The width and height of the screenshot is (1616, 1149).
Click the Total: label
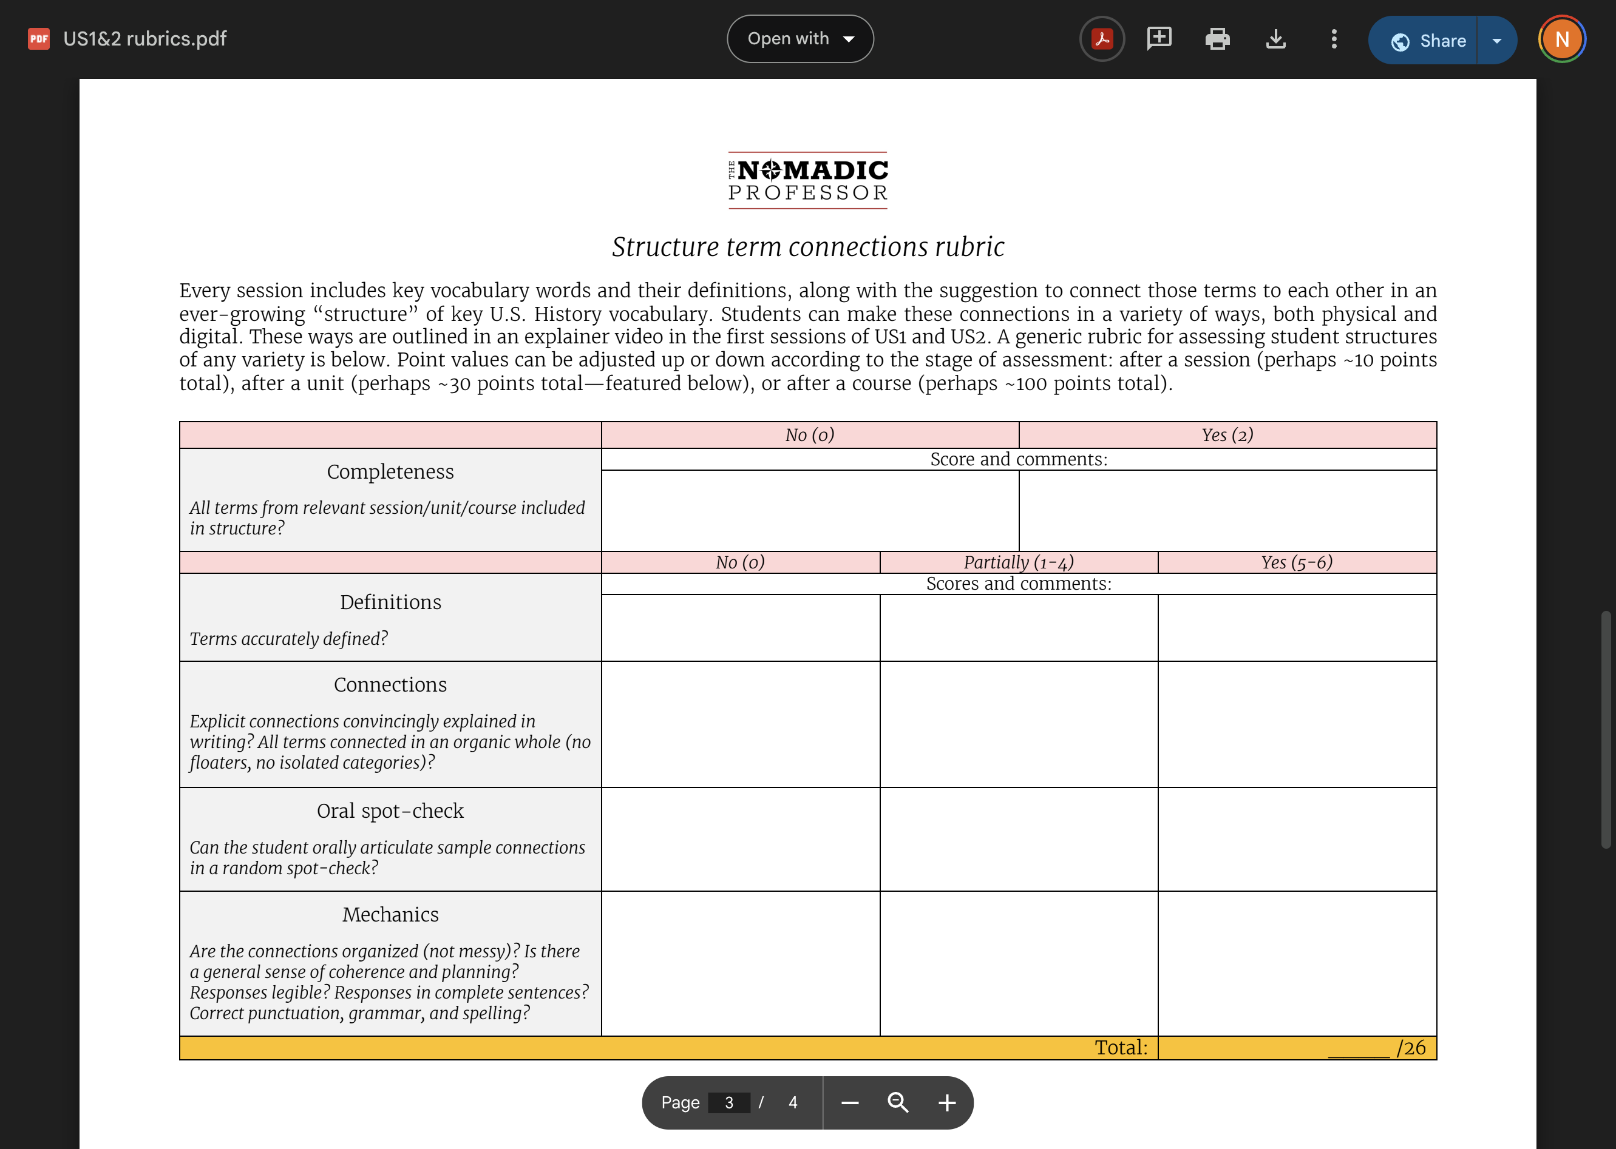point(1121,1048)
